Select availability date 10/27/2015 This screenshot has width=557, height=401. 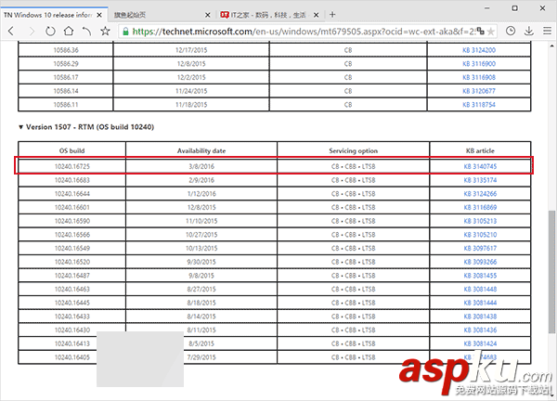[x=201, y=235]
